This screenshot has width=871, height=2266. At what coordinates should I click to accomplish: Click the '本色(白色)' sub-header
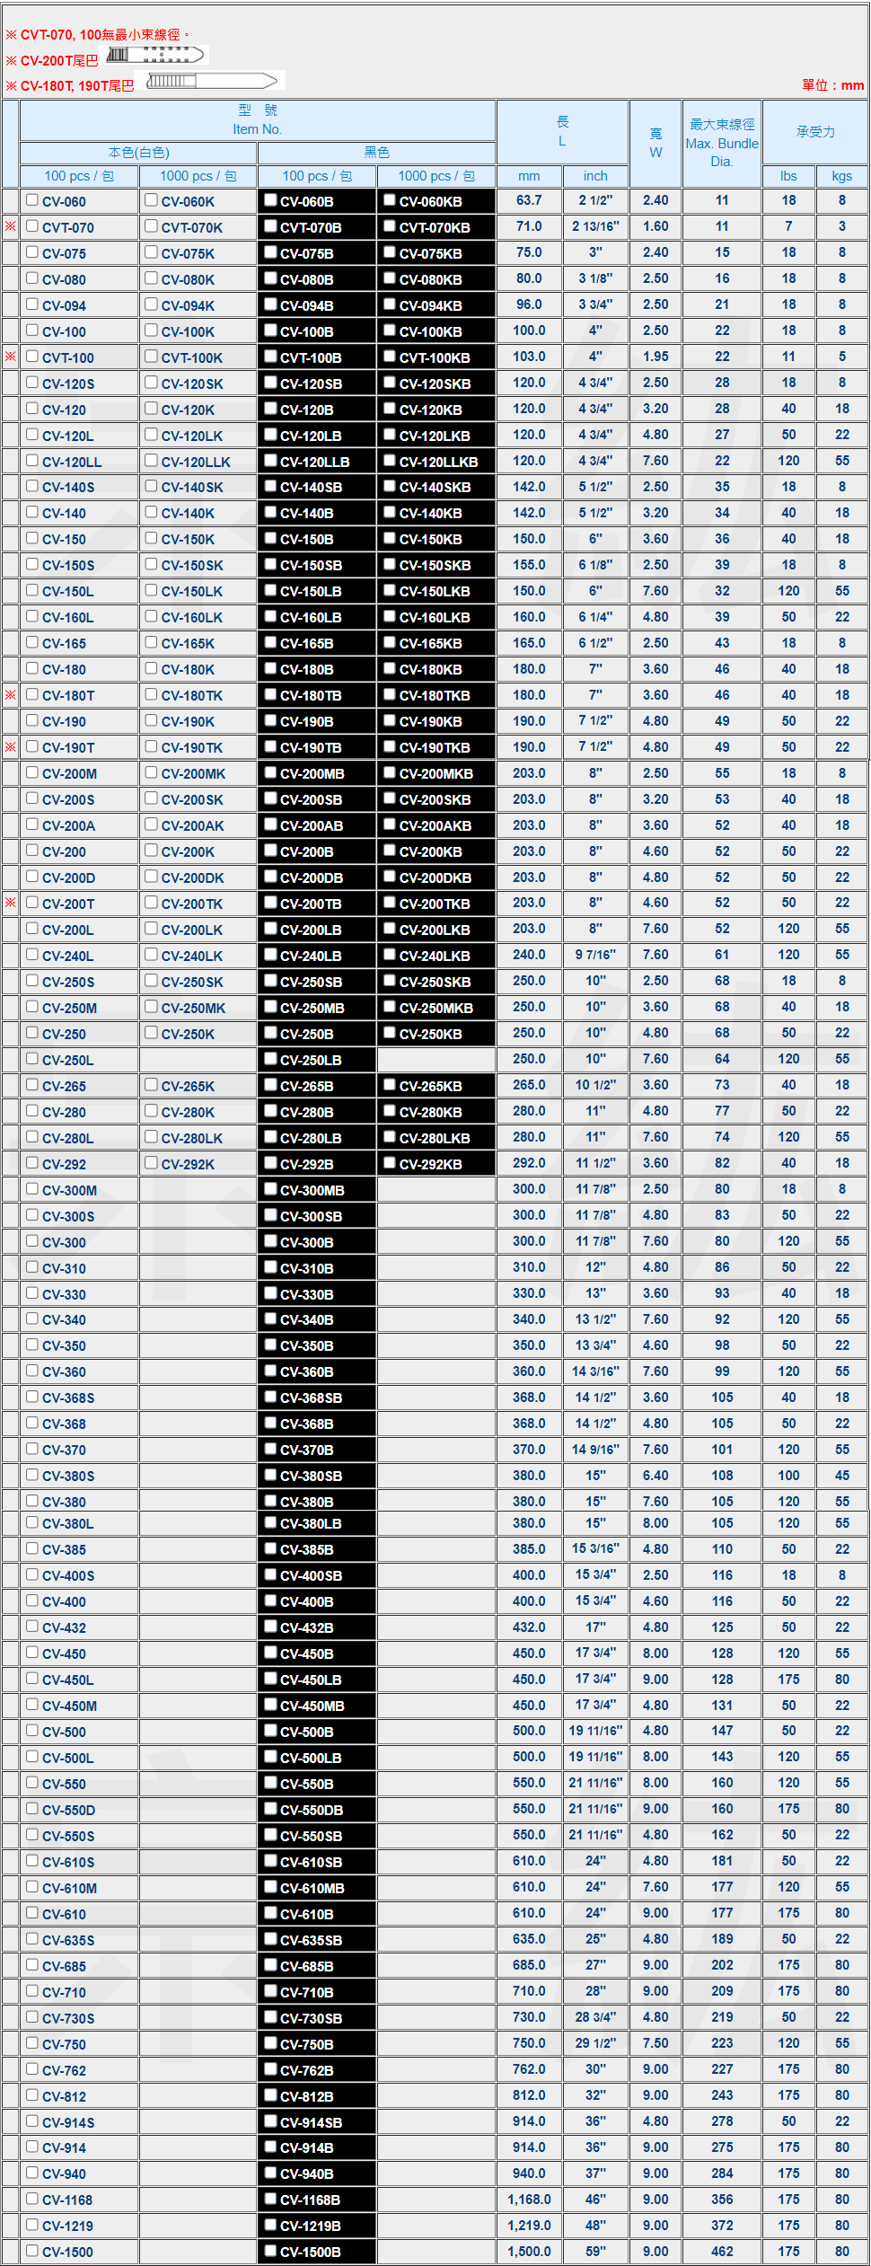138,153
